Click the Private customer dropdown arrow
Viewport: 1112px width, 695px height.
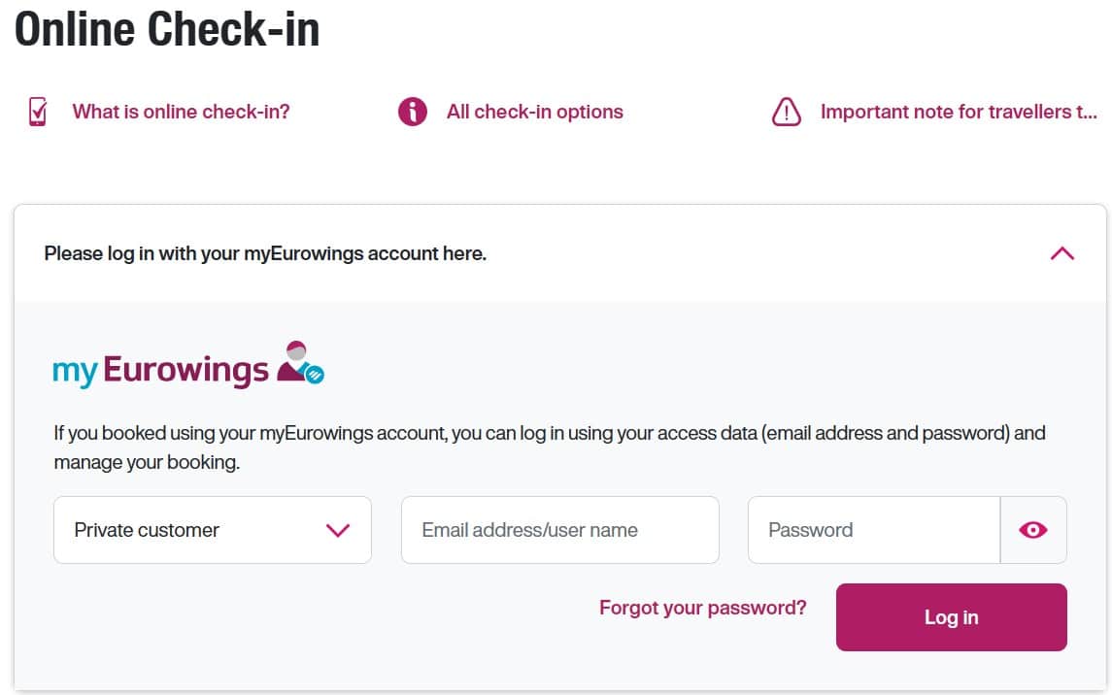click(x=338, y=531)
